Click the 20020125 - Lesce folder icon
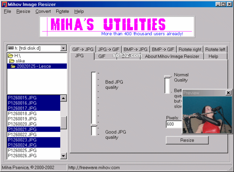This screenshot has width=234, height=172. [x=13, y=66]
